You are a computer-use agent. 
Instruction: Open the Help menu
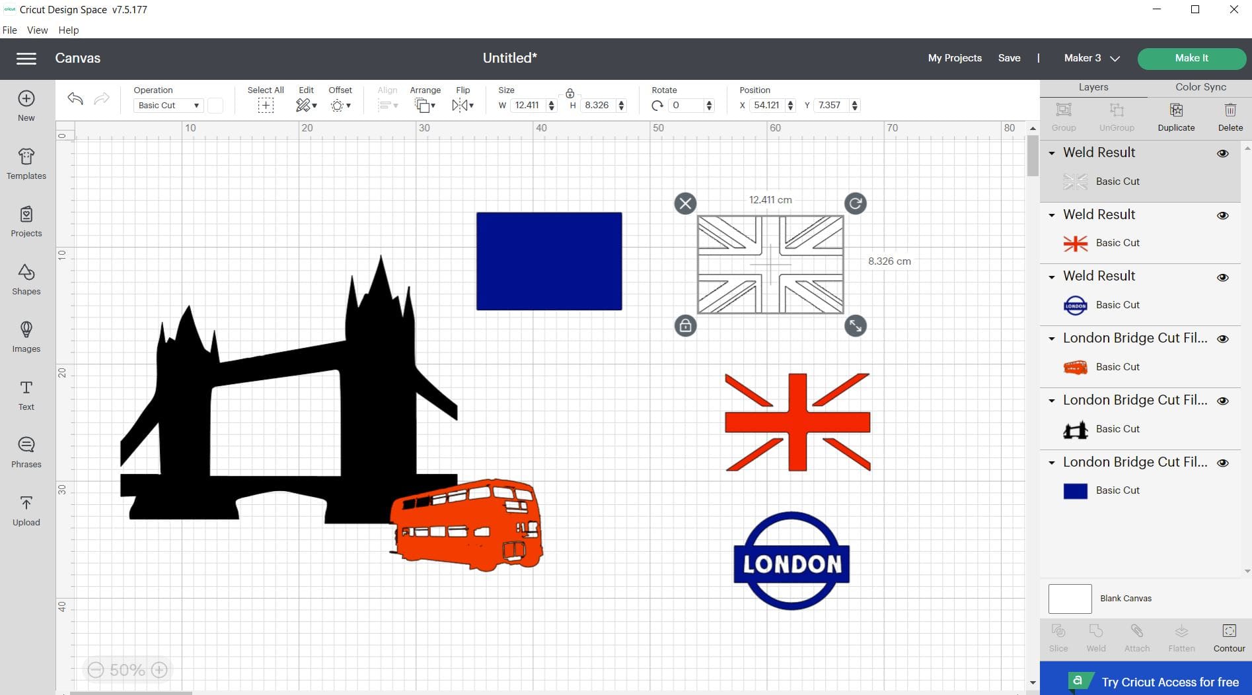[69, 30]
